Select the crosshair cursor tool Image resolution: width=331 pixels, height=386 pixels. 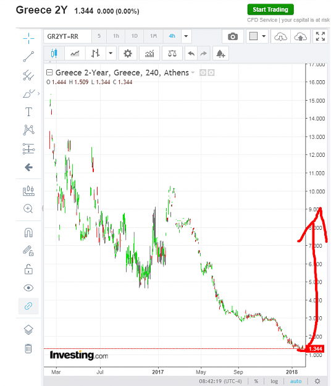click(28, 38)
